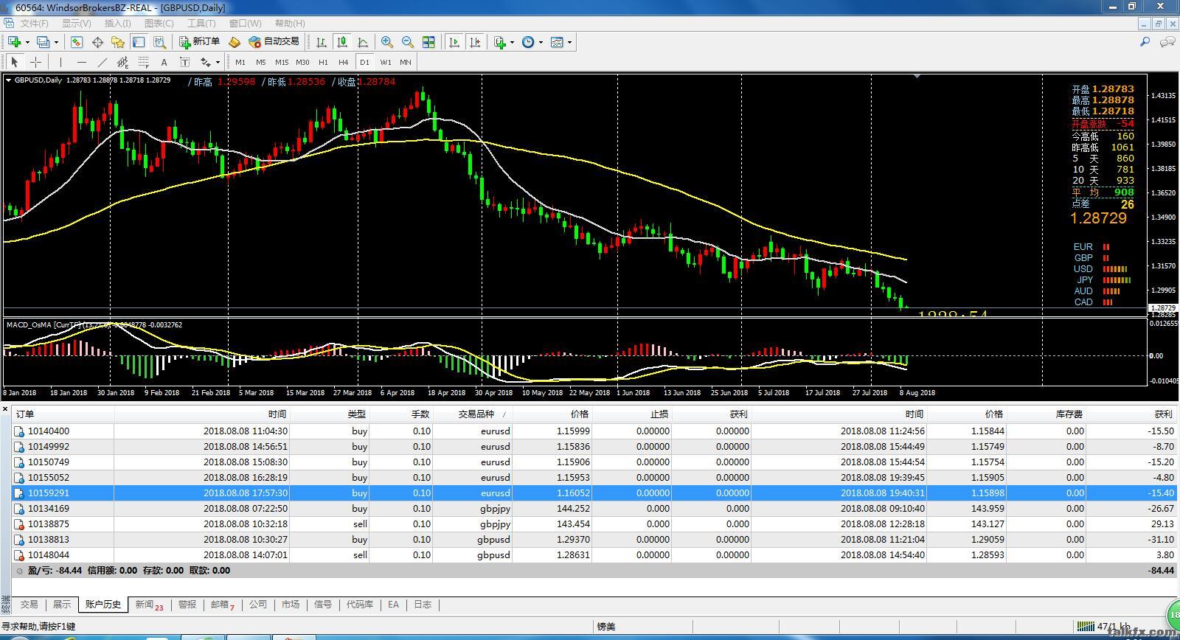Viewport: 1180px width, 640px height.
Task: Select the Fibonacci retracement tool
Action: pyautogui.click(x=143, y=62)
